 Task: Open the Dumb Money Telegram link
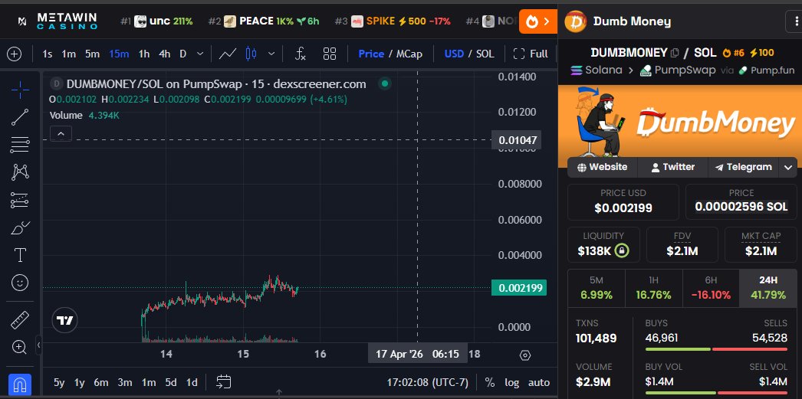743,167
